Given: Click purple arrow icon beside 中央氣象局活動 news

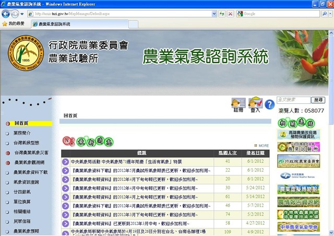Looking at the screenshot, I should [x=66, y=162].
